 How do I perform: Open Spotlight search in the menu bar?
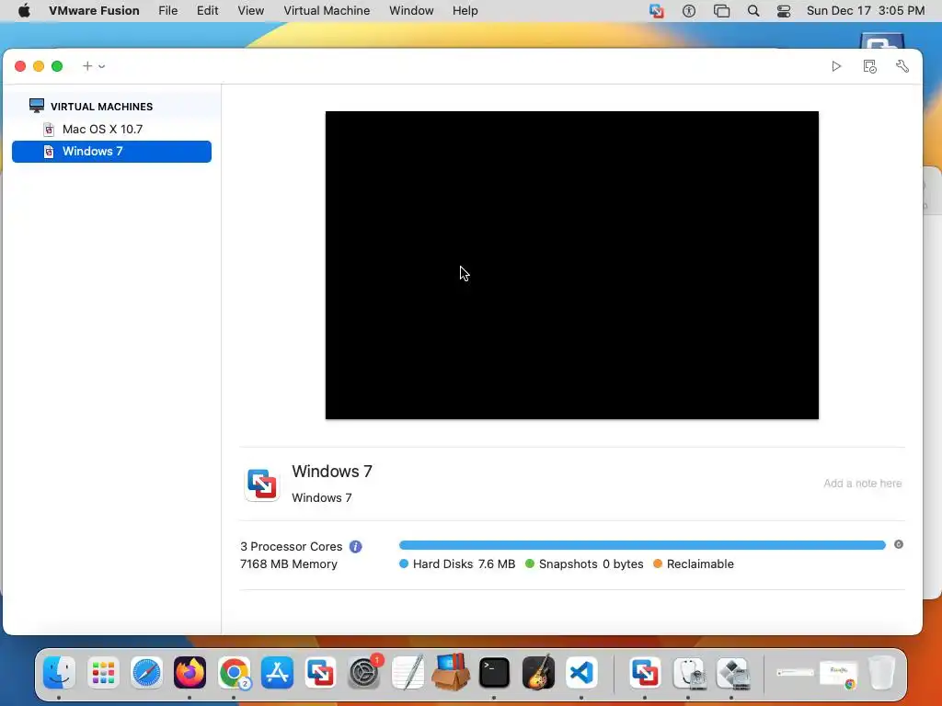click(753, 11)
